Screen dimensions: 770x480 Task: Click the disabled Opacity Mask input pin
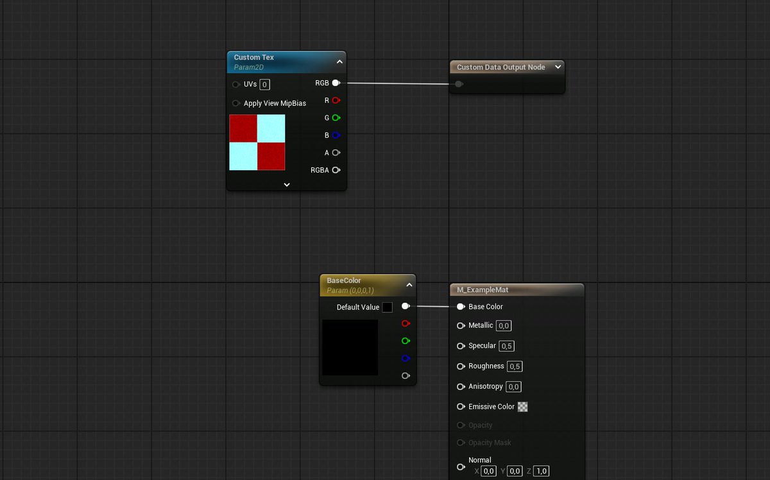(x=460, y=443)
